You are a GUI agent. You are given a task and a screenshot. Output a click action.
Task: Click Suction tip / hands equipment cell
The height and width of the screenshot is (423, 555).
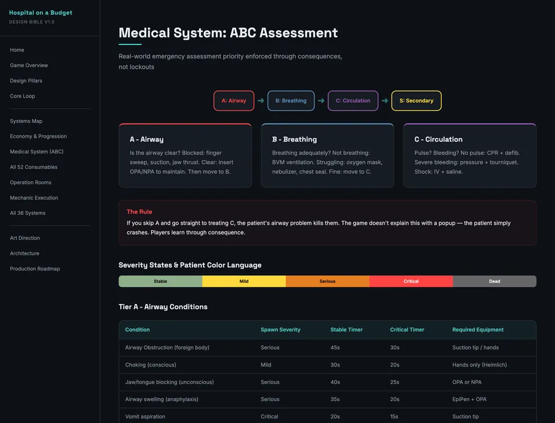click(x=475, y=348)
